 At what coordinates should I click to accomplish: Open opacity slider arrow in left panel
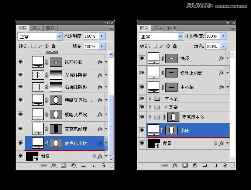point(102,36)
